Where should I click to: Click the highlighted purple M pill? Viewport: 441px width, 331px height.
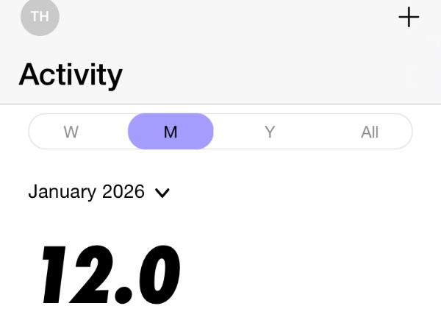coord(171,132)
